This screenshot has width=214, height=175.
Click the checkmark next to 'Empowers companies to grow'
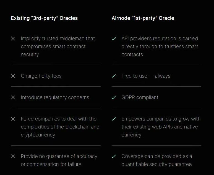(x=114, y=119)
